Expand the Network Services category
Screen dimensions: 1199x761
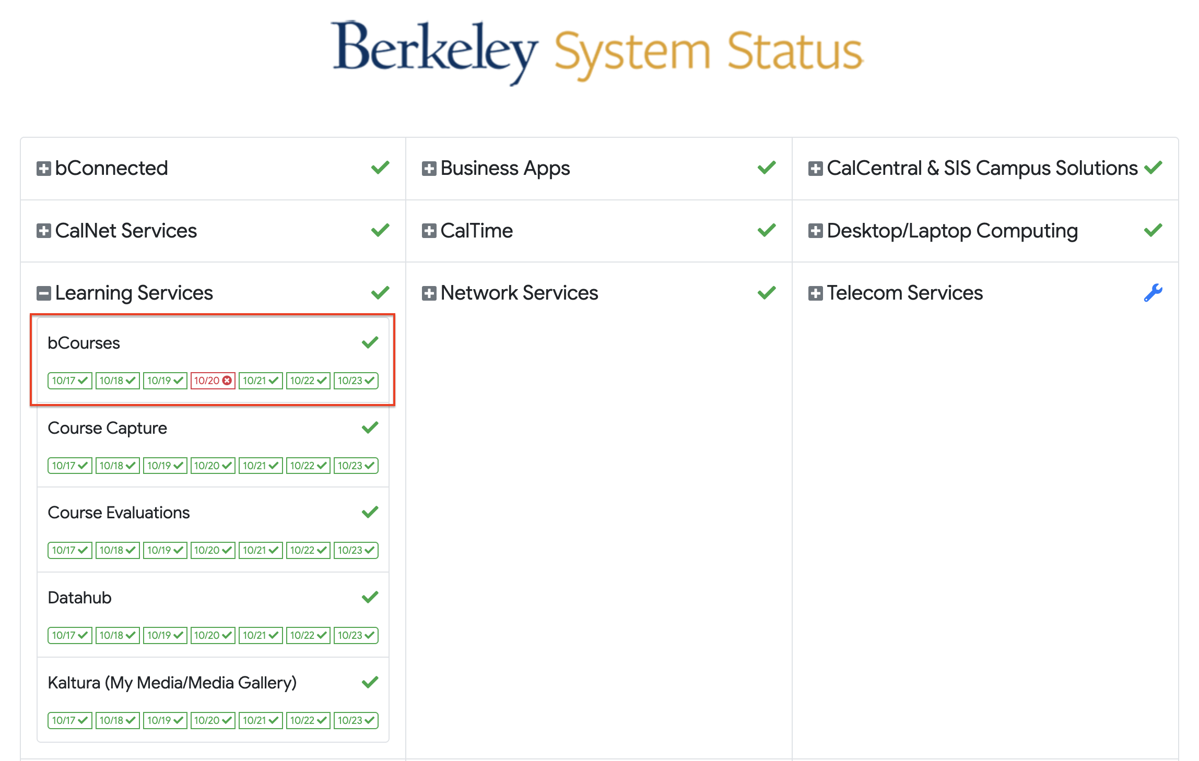[429, 293]
